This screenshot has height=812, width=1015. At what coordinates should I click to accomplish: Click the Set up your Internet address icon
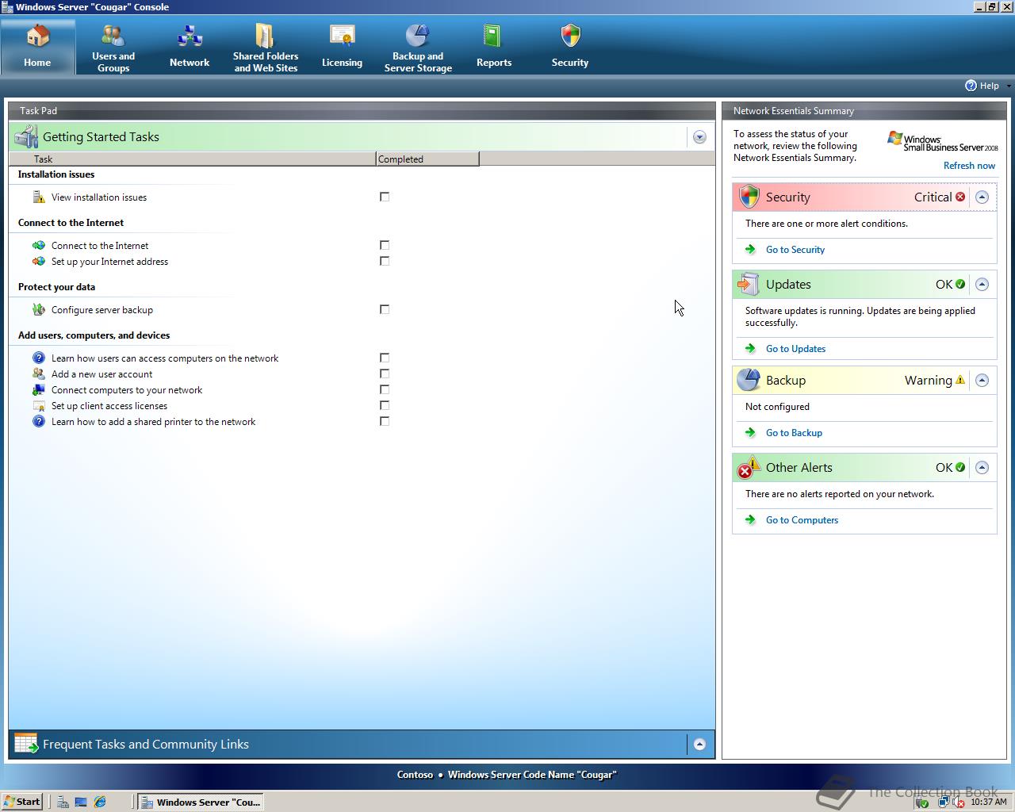[x=39, y=261]
